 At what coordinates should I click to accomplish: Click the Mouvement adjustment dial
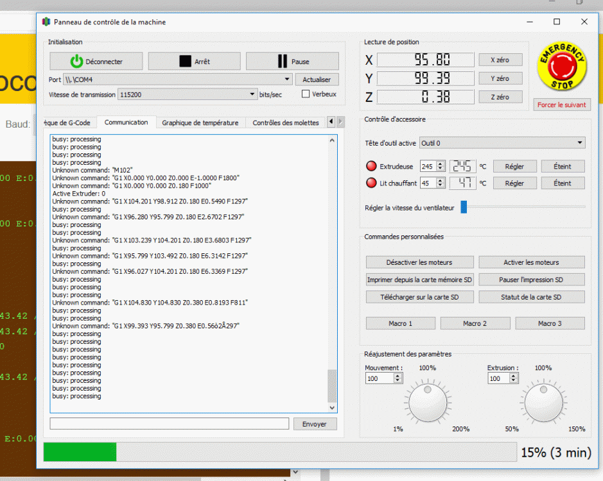[428, 402]
